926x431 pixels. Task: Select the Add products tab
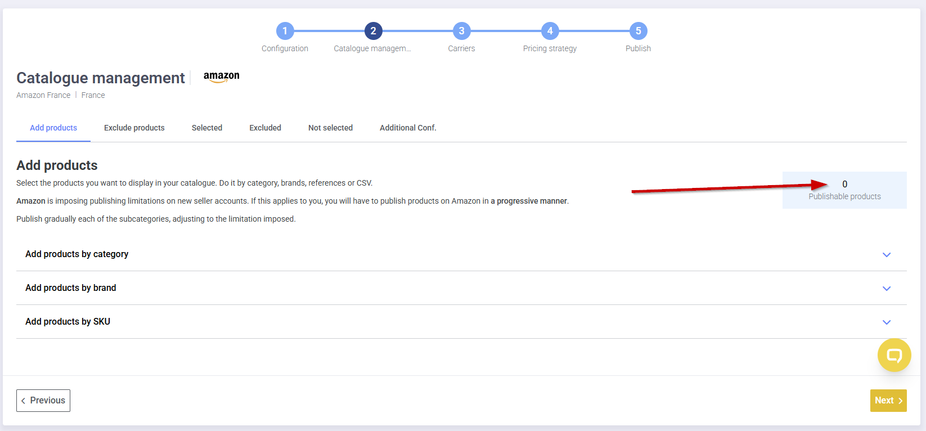coord(53,128)
